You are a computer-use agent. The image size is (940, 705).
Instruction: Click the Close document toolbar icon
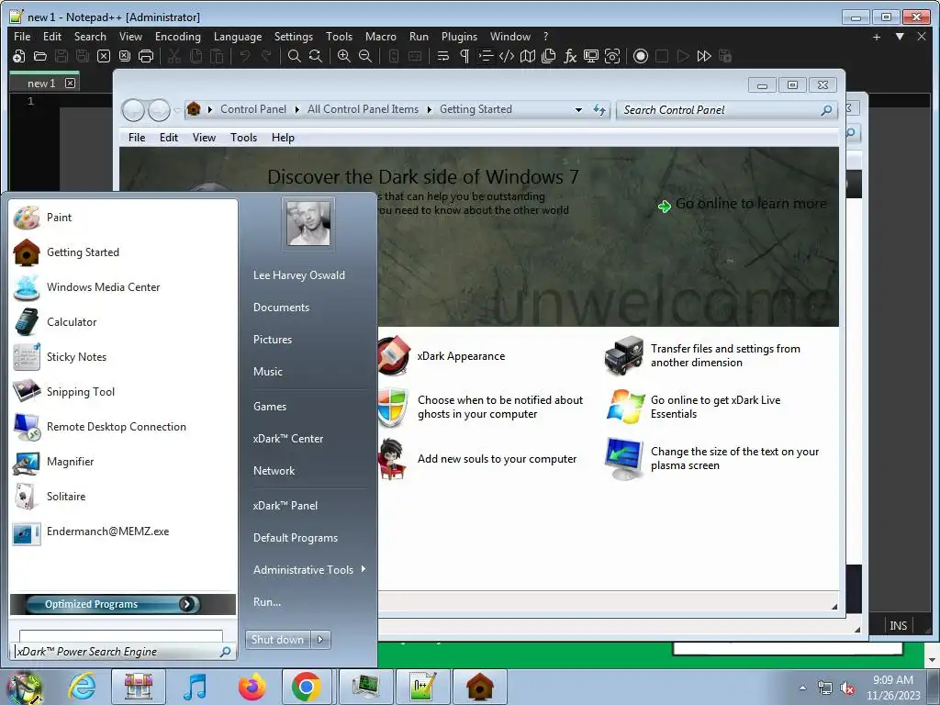[104, 56]
